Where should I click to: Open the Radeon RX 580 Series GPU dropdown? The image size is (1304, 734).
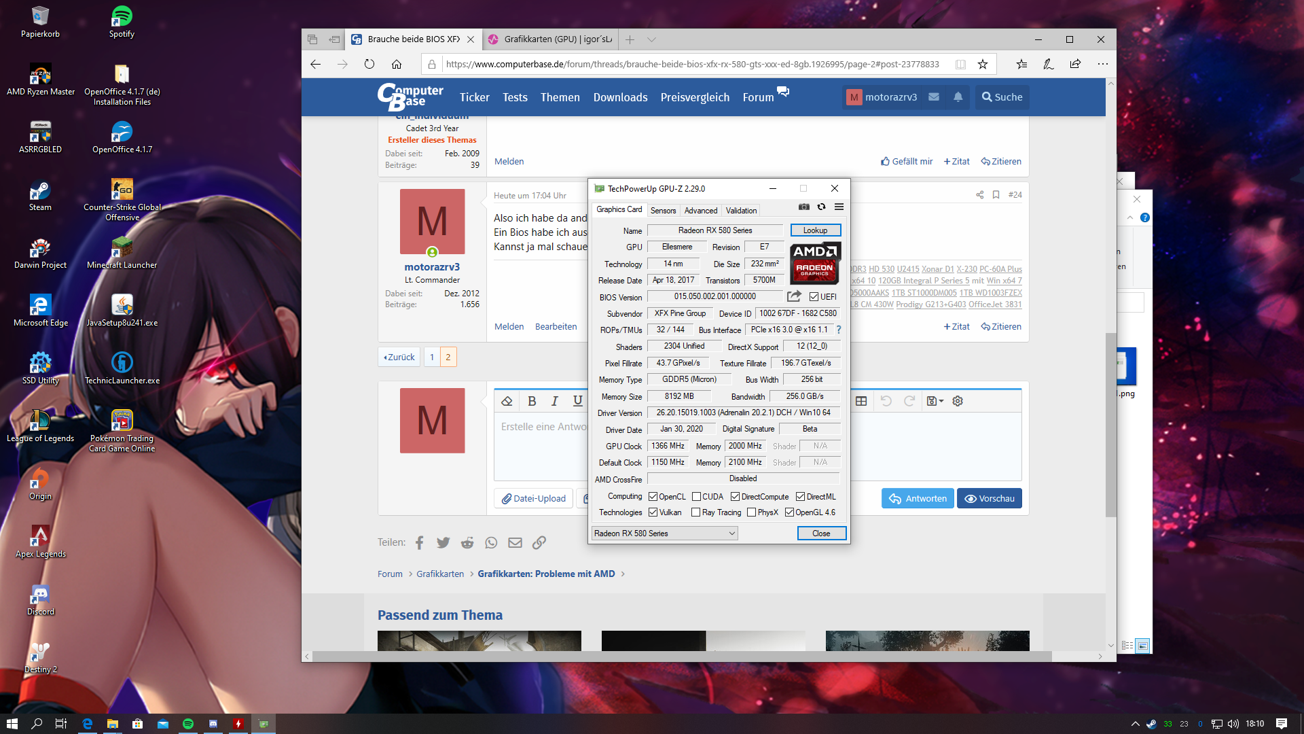click(664, 534)
